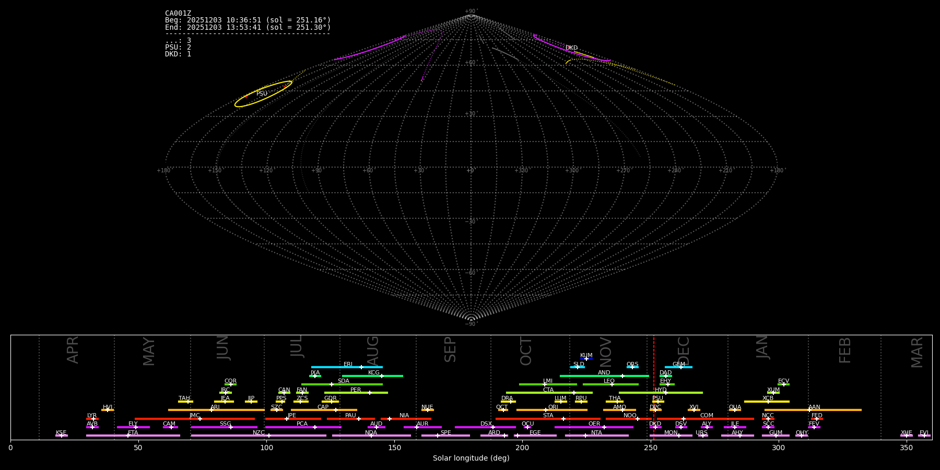Click the LEO shower bar

tap(610, 384)
